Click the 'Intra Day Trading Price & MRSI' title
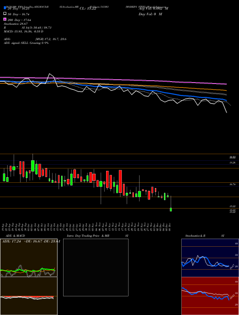The width and height of the screenshot is (239, 315). pos(98,236)
